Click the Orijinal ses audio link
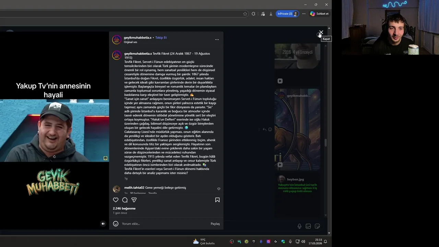The height and width of the screenshot is (247, 439). tap(130, 42)
